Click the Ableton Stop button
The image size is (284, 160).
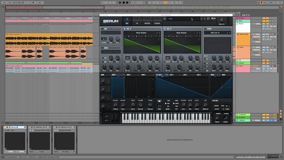coord(124,2)
